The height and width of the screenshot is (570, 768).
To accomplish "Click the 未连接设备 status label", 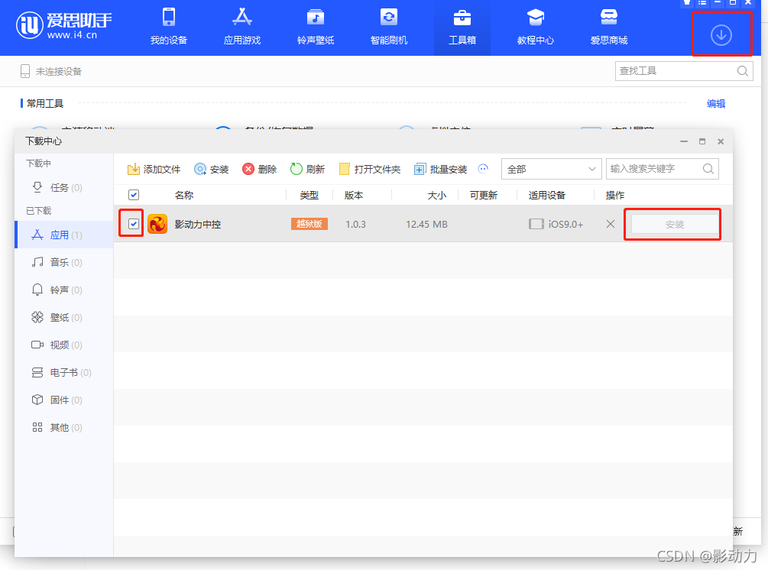I will [x=58, y=72].
